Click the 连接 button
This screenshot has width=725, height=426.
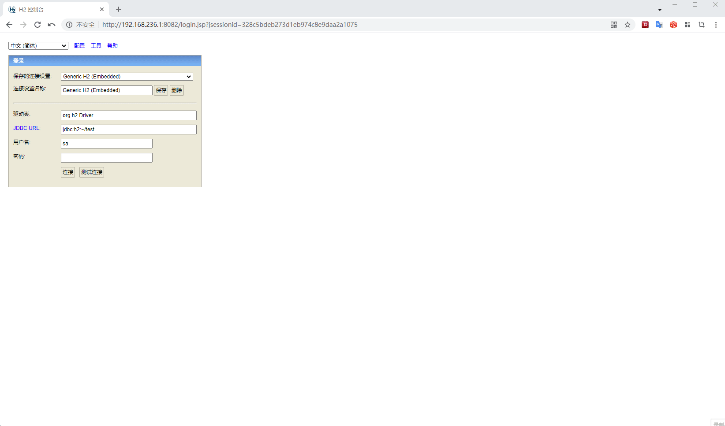point(68,172)
